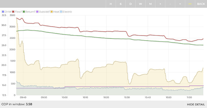Click the OutsideT purple color swatch
This screenshot has width=207, height=108.
coord(37,12)
